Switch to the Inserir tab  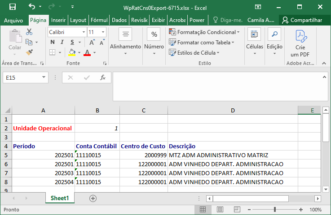58,20
